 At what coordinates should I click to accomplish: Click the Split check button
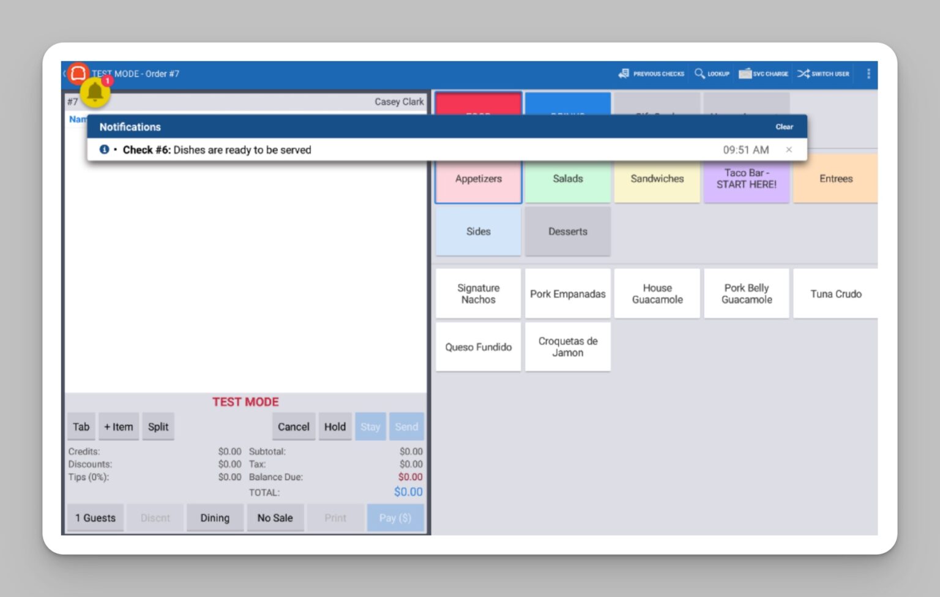(158, 427)
